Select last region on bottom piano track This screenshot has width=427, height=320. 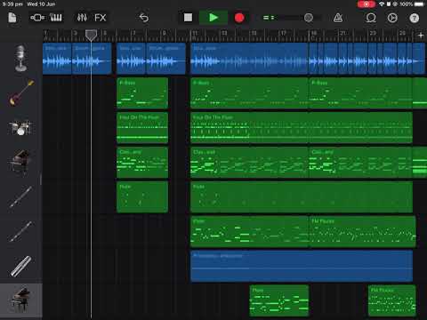(x=391, y=300)
